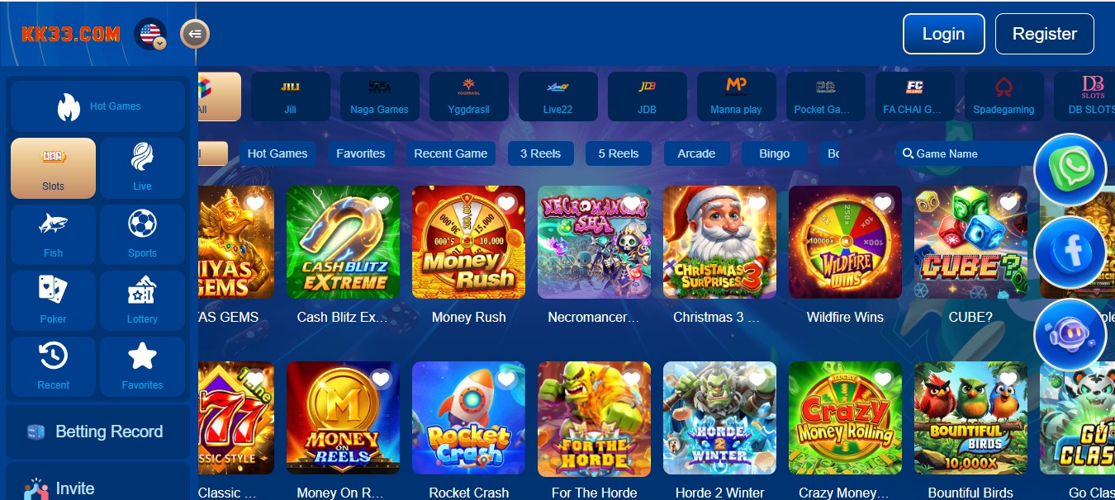Screen dimensions: 1115x500
Task: Select the Yggdrasil provider tab
Action: pos(468,97)
